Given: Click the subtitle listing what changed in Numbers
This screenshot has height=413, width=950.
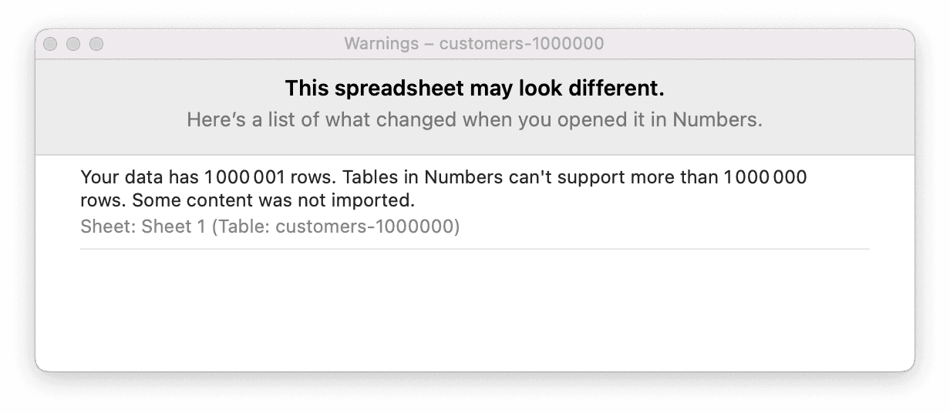Looking at the screenshot, I should point(474,121).
